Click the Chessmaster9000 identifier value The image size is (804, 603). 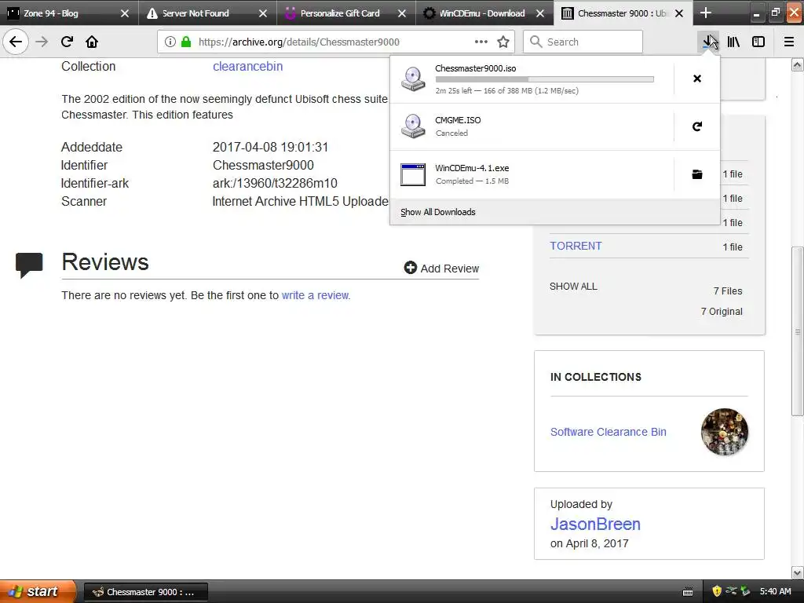tap(263, 165)
